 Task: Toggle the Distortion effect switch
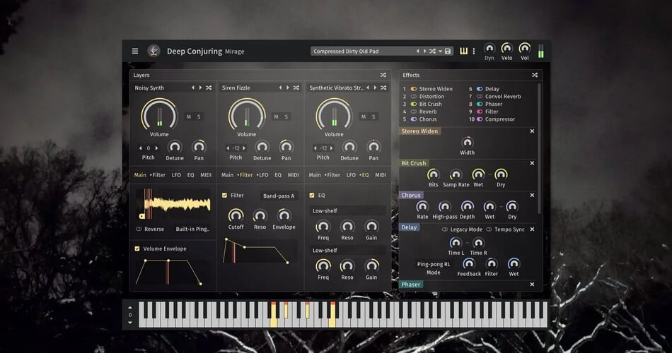click(414, 96)
